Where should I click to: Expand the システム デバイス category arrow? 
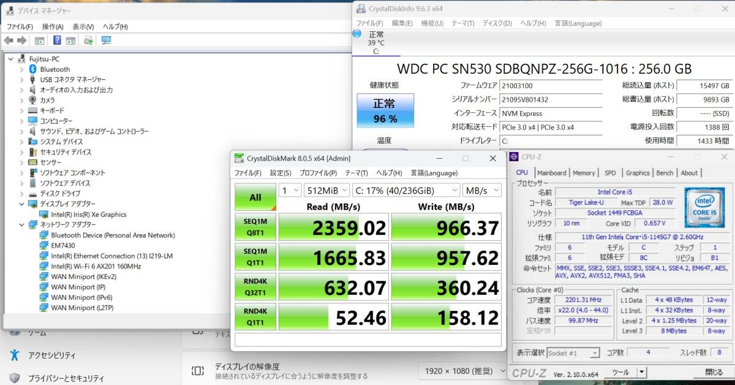coord(22,142)
